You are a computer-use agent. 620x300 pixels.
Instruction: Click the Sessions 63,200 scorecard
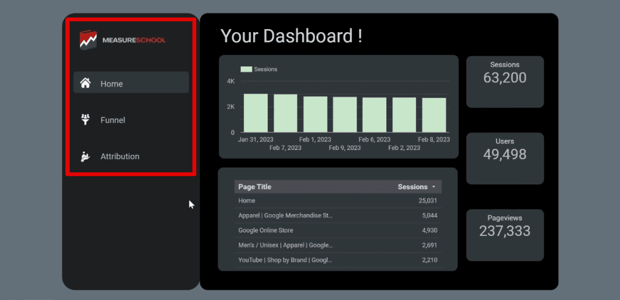pos(505,82)
